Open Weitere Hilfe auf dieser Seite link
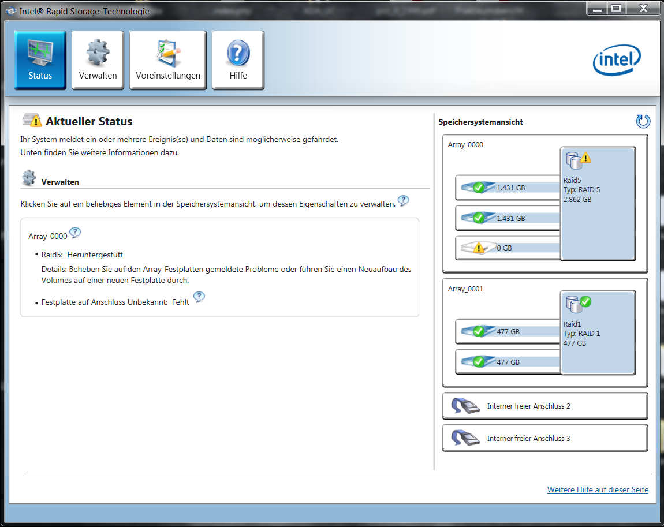The image size is (664, 527). point(598,489)
